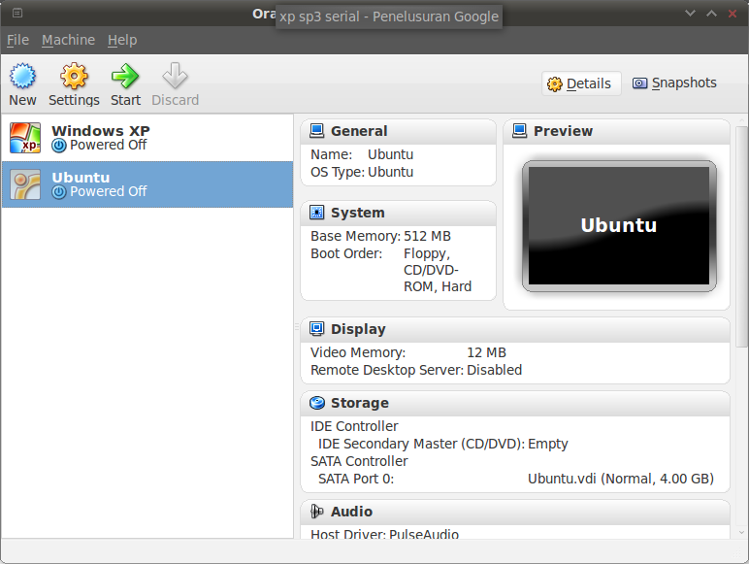Click the details pane vertical scrollbar

pos(741,237)
